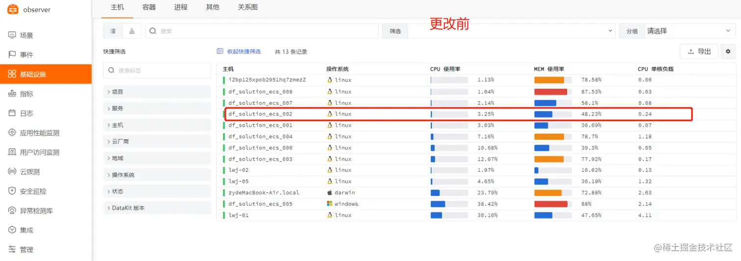
Task: Click the MEM usage bar for df_solution_ecs_008
Action: [x=553, y=92]
